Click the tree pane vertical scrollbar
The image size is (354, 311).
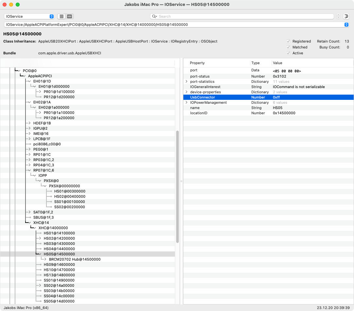(177, 187)
